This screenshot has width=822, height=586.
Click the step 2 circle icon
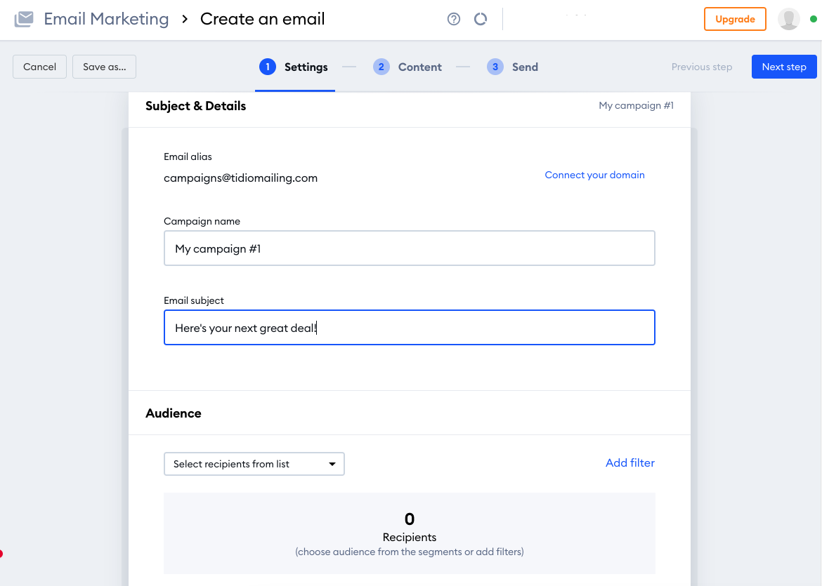tap(381, 67)
